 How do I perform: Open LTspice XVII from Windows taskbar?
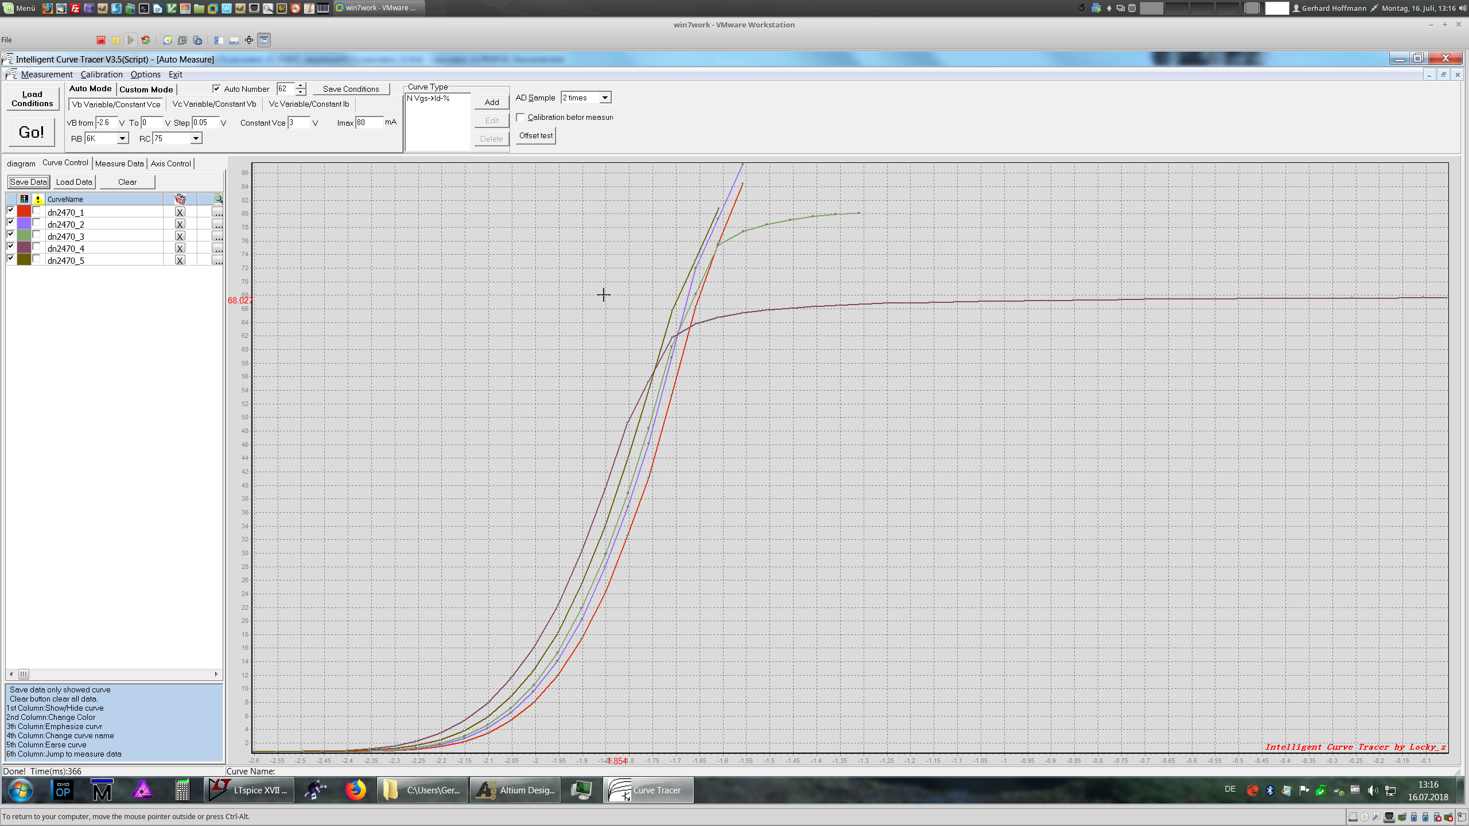coord(249,790)
